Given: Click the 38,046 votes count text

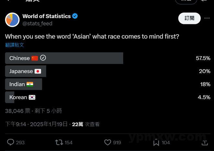Looking at the screenshot, I should 18,111.
